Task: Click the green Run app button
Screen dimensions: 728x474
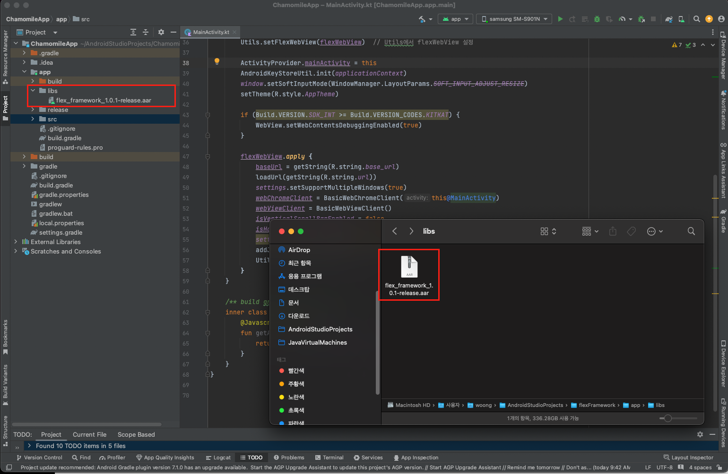Action: (x=560, y=19)
